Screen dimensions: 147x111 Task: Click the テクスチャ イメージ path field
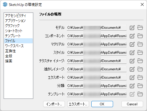[97, 61]
